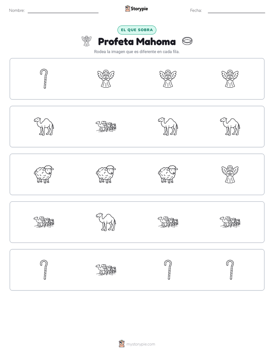Click the ring icon right of the title
The height and width of the screenshot is (355, 274).
click(x=187, y=41)
